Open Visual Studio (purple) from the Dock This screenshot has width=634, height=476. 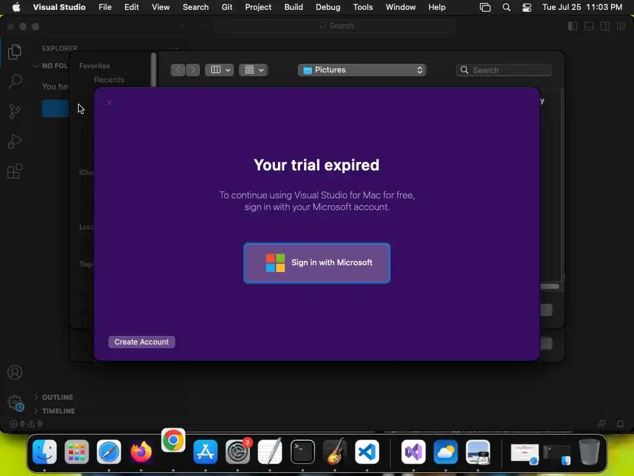click(x=413, y=452)
